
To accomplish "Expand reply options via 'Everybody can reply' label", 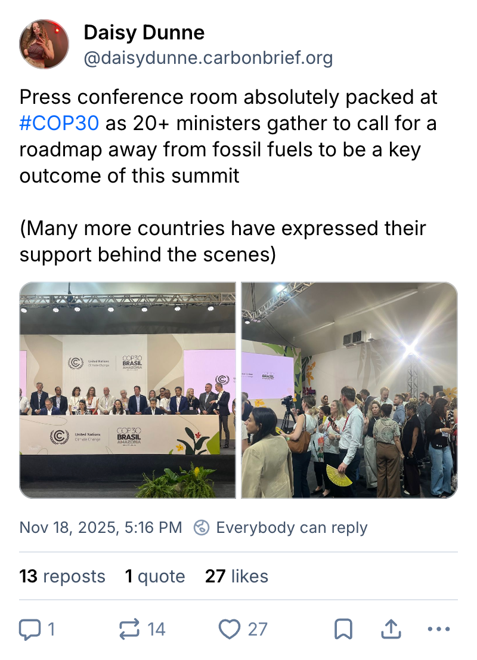I will pyautogui.click(x=292, y=528).
